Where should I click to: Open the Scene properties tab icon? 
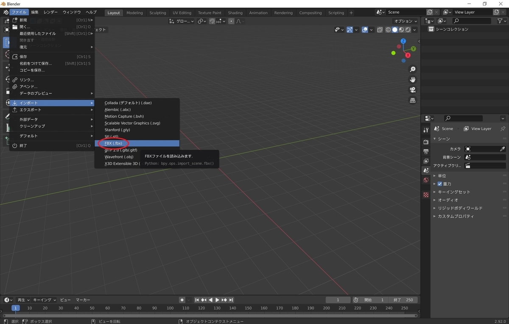pyautogui.click(x=426, y=170)
